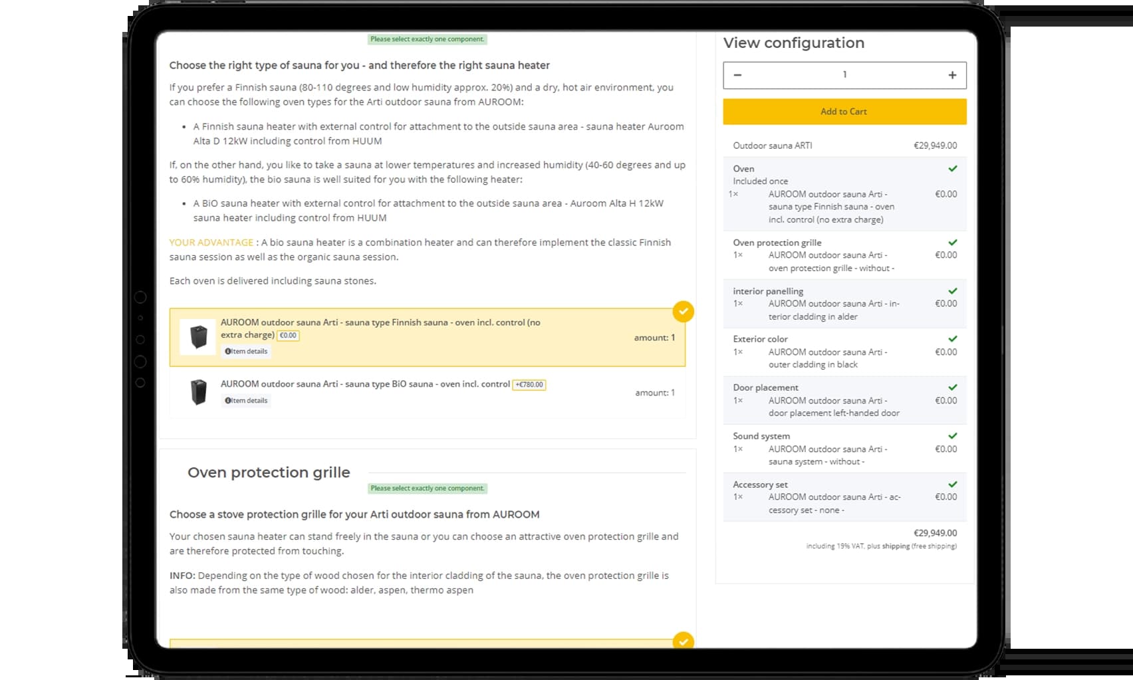
Task: Open the shipping link under total price
Action: [896, 546]
